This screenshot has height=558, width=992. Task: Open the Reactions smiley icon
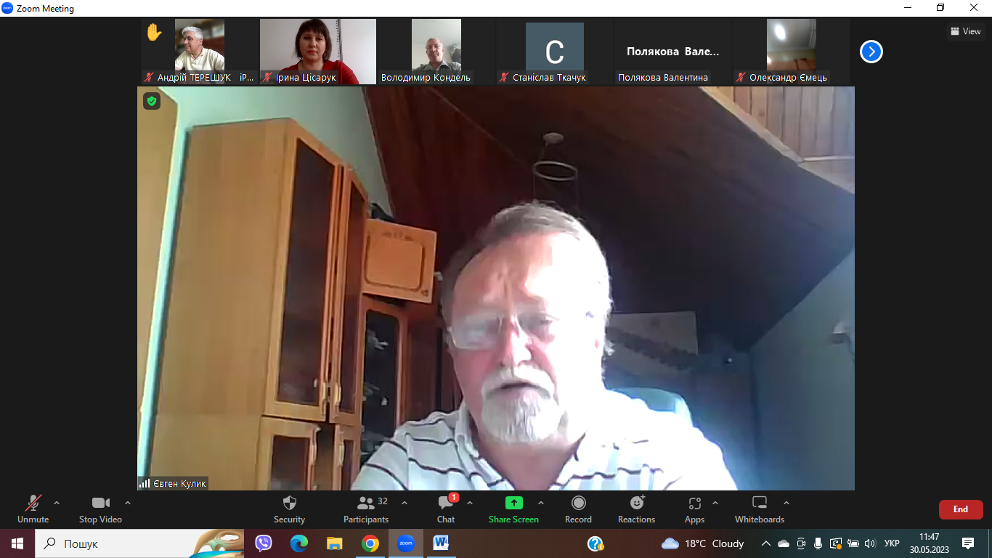[637, 503]
